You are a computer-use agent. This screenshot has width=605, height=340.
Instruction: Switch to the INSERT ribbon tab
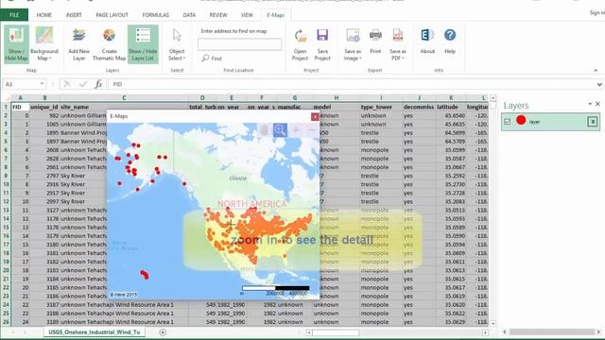[74, 15]
